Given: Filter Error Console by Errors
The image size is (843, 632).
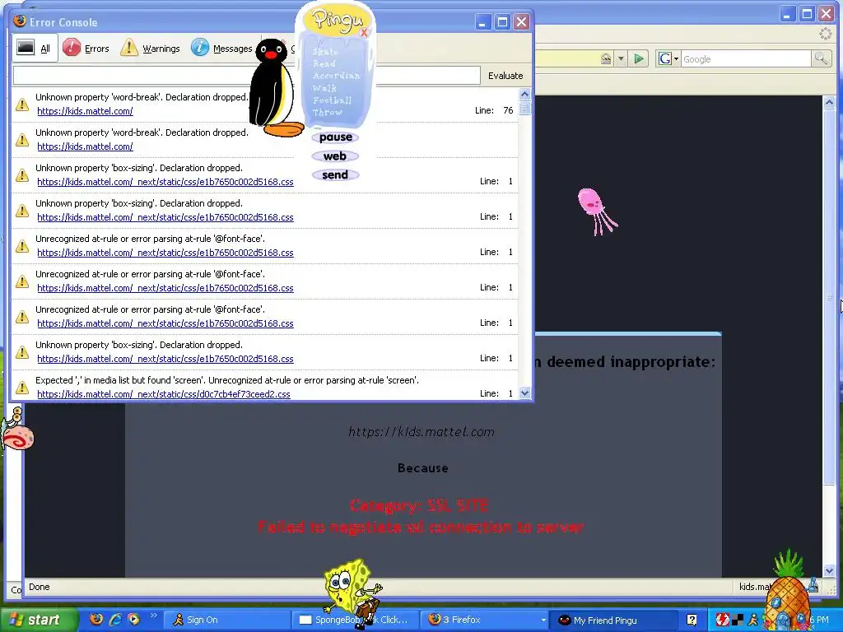Looking at the screenshot, I should (86, 49).
